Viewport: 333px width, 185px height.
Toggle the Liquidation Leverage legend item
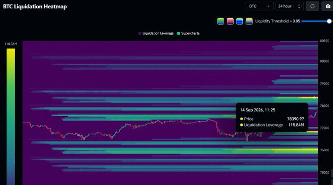[x=156, y=33]
